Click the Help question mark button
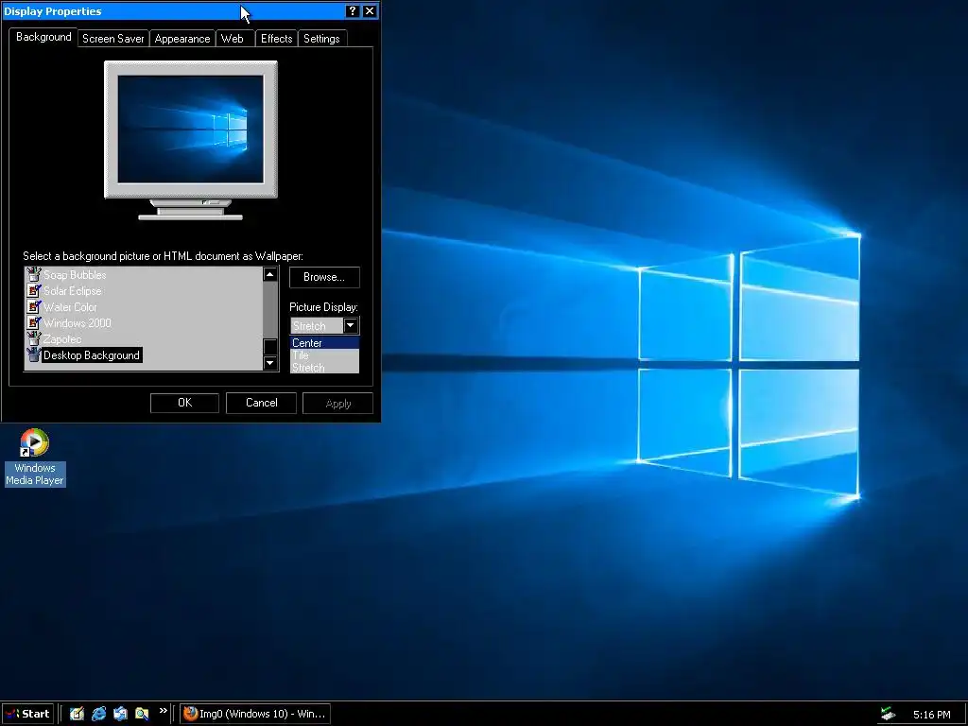The image size is (968, 726). pos(353,11)
